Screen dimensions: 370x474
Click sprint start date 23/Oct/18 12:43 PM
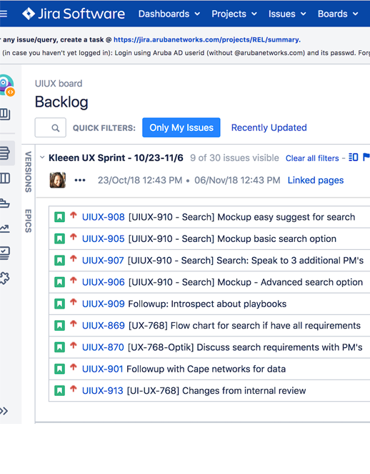140,180
